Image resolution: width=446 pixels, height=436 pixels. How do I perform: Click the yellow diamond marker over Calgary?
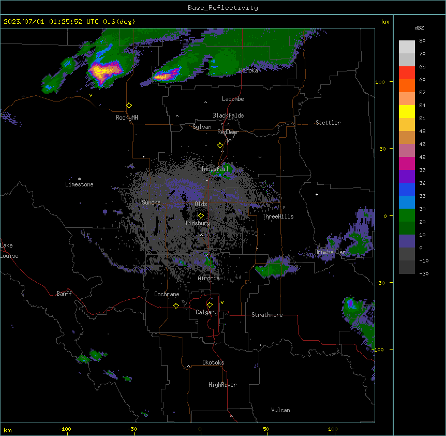click(x=210, y=305)
